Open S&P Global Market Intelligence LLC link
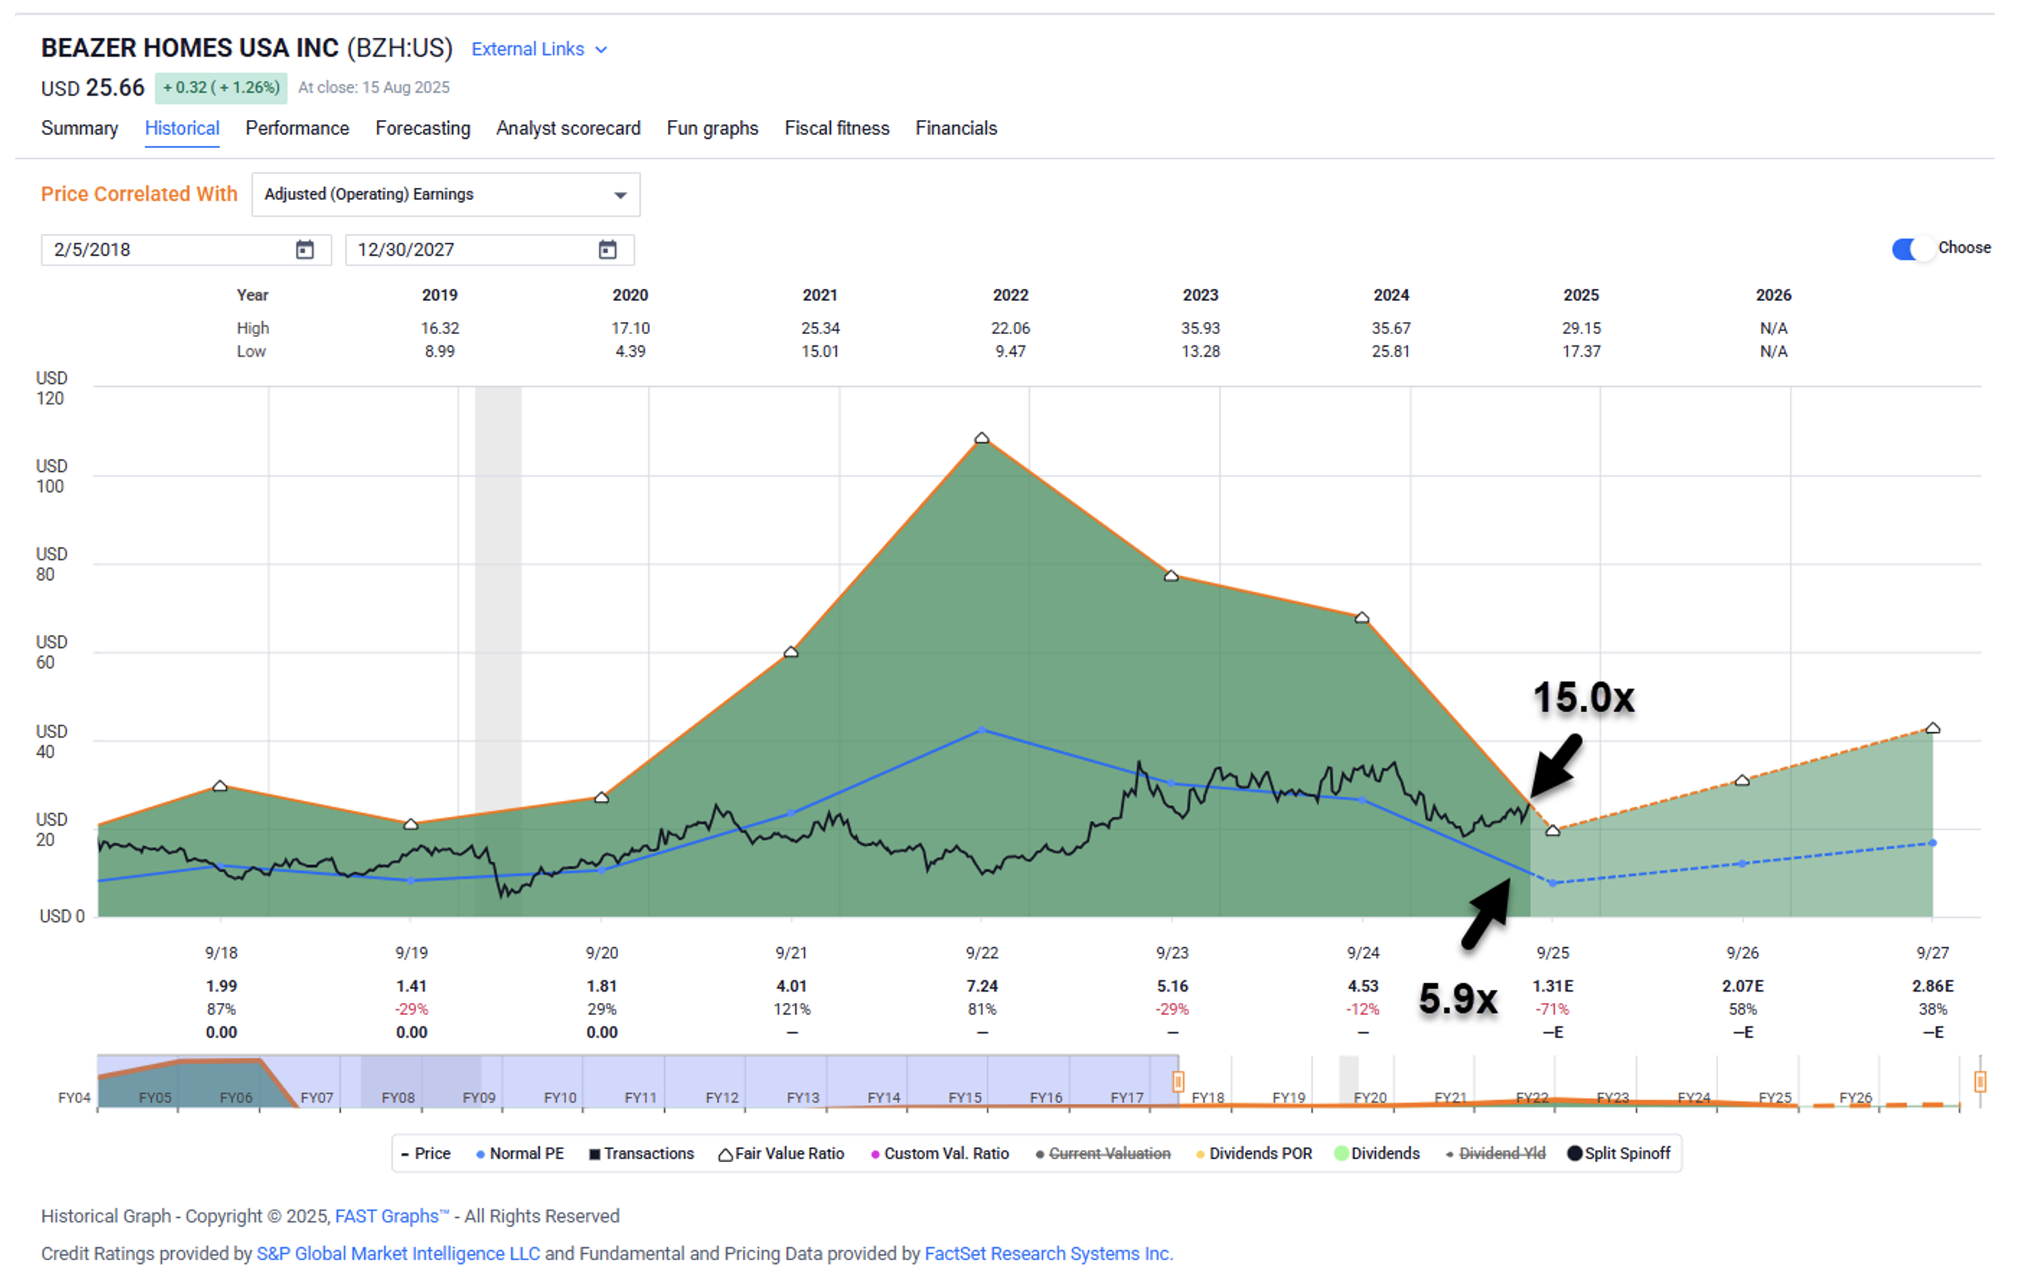2031x1288 pixels. coord(398,1253)
